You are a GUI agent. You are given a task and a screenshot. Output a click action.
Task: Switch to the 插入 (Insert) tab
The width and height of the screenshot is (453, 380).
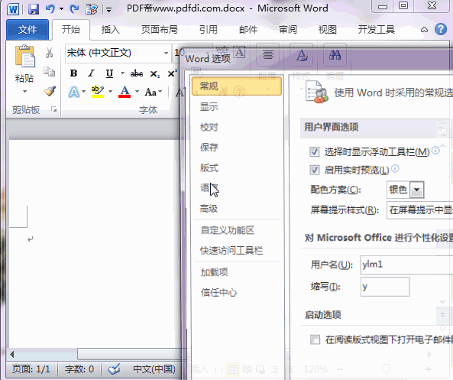110,30
